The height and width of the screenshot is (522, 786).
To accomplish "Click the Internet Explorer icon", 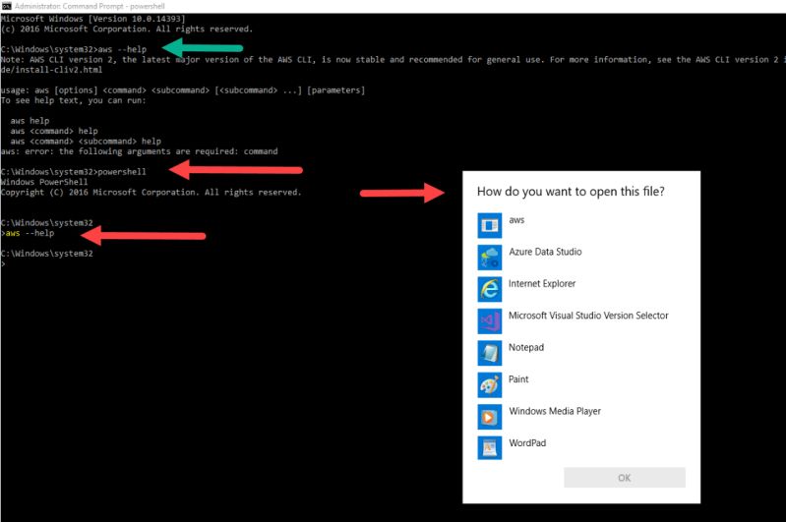I will tap(489, 289).
